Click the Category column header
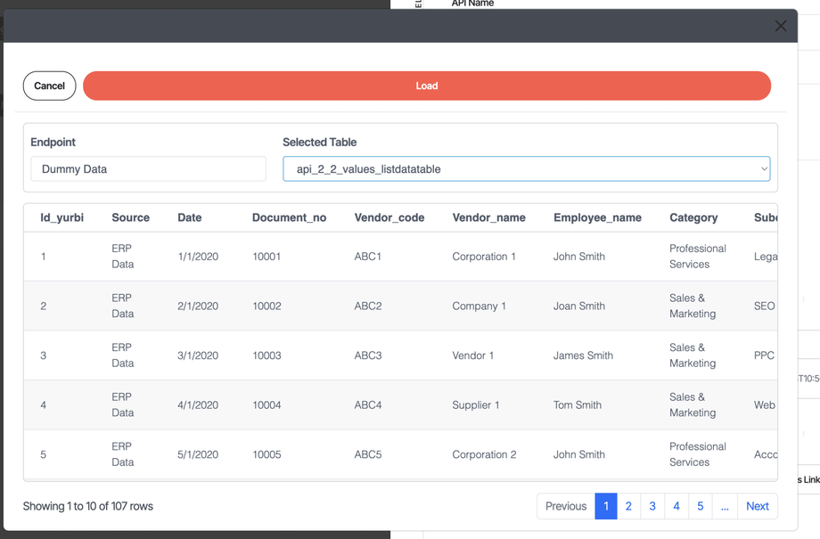 [693, 217]
